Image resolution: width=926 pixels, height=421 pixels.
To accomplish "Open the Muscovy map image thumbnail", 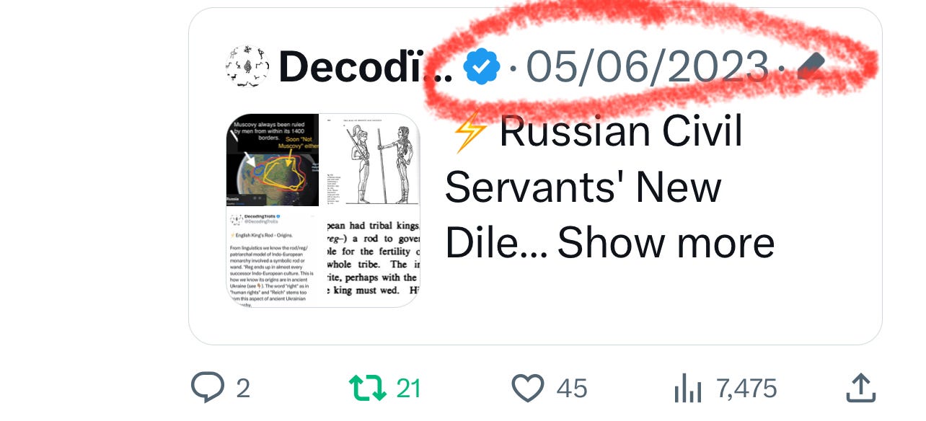I will pos(273,159).
